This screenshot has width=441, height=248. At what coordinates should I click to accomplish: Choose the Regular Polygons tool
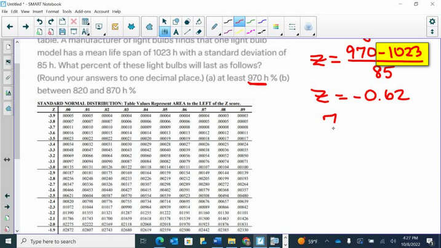point(188,22)
